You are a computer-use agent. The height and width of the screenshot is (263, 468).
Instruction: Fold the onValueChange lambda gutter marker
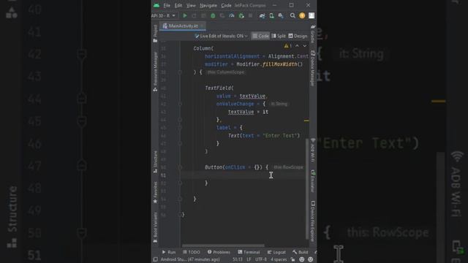click(x=180, y=104)
